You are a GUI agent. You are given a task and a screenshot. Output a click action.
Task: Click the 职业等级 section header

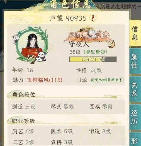tap(23, 121)
